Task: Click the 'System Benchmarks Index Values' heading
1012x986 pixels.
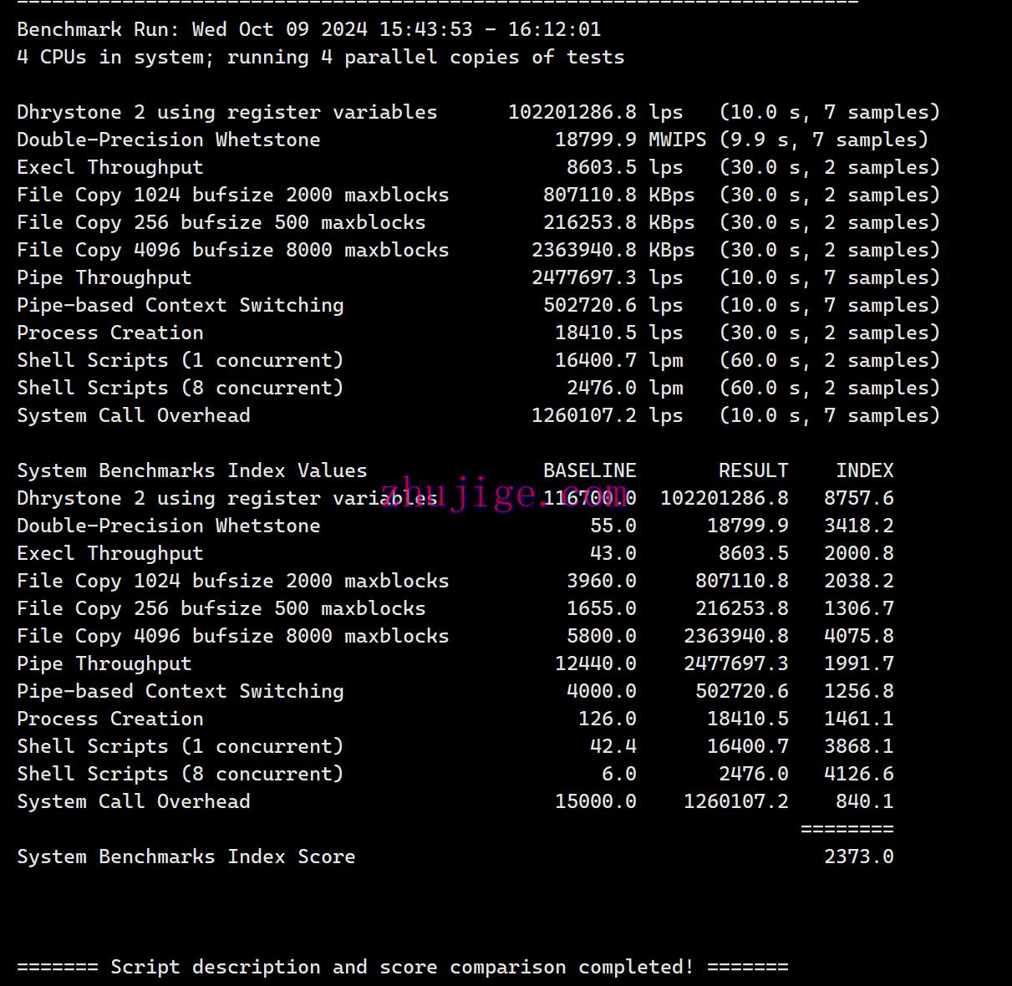Action: [191, 470]
